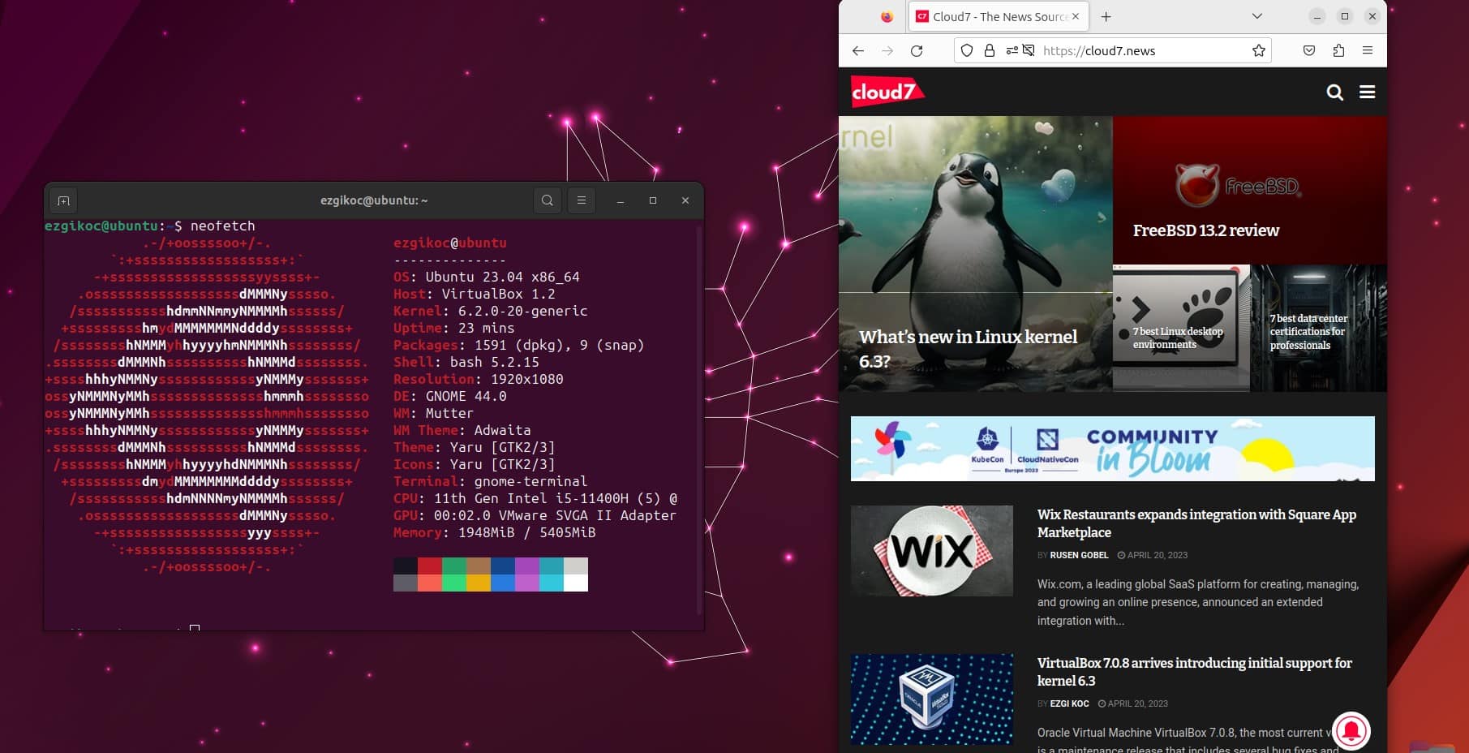Open the FreeBSD 13.2 review article
Image resolution: width=1469 pixels, height=753 pixels.
[1205, 230]
